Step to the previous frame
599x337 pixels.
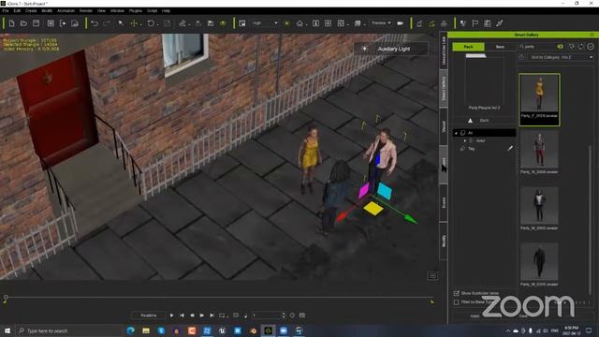[x=192, y=315]
